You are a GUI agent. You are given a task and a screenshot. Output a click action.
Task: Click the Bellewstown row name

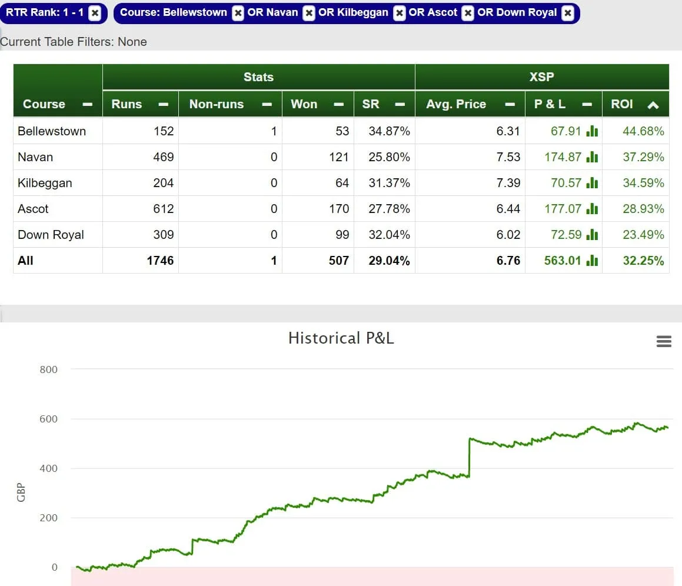(x=52, y=131)
